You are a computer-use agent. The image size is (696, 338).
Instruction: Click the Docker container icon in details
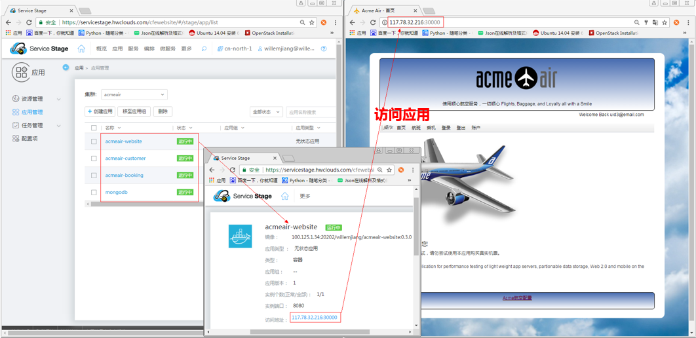[240, 236]
